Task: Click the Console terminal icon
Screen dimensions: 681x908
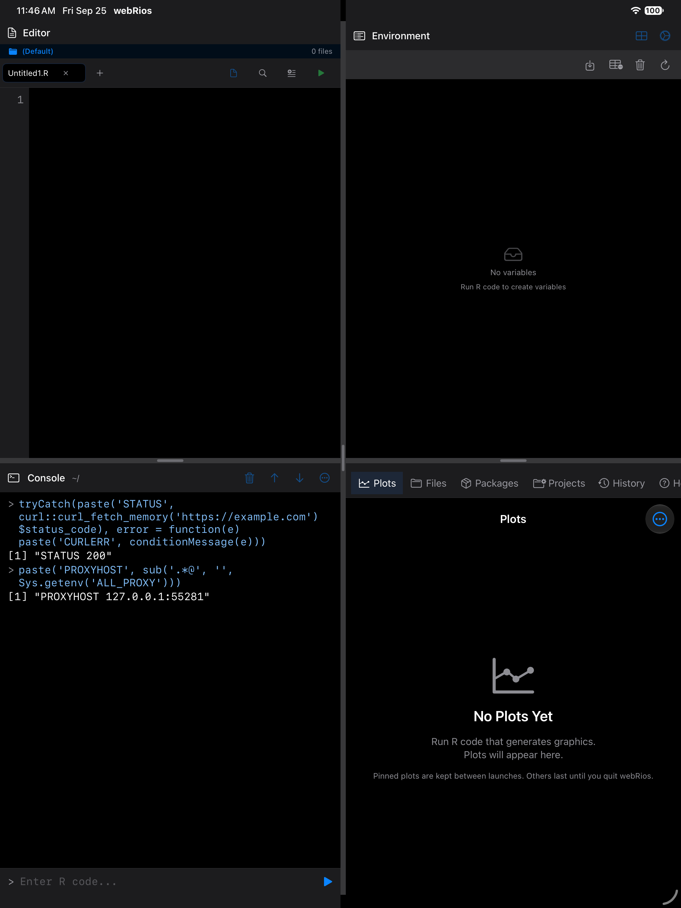Action: tap(14, 478)
